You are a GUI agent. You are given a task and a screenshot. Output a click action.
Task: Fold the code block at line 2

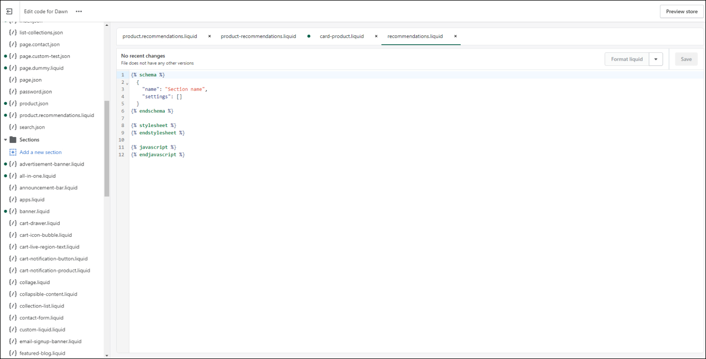coord(127,83)
